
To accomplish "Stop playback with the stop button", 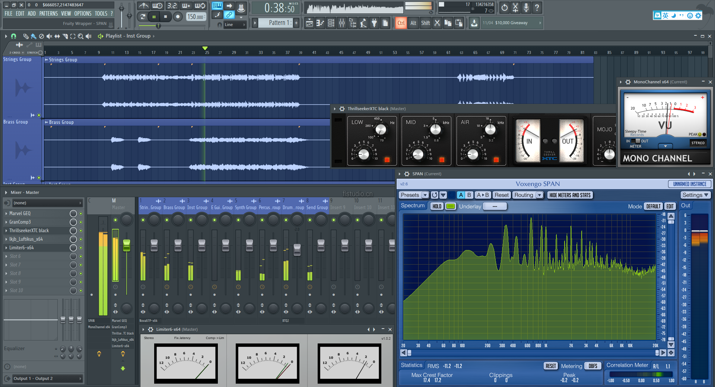I will click(x=166, y=16).
